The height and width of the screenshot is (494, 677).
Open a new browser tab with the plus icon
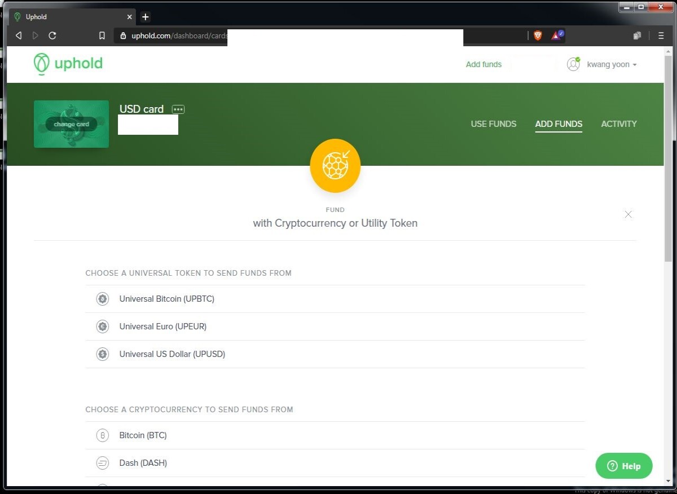[x=145, y=17]
